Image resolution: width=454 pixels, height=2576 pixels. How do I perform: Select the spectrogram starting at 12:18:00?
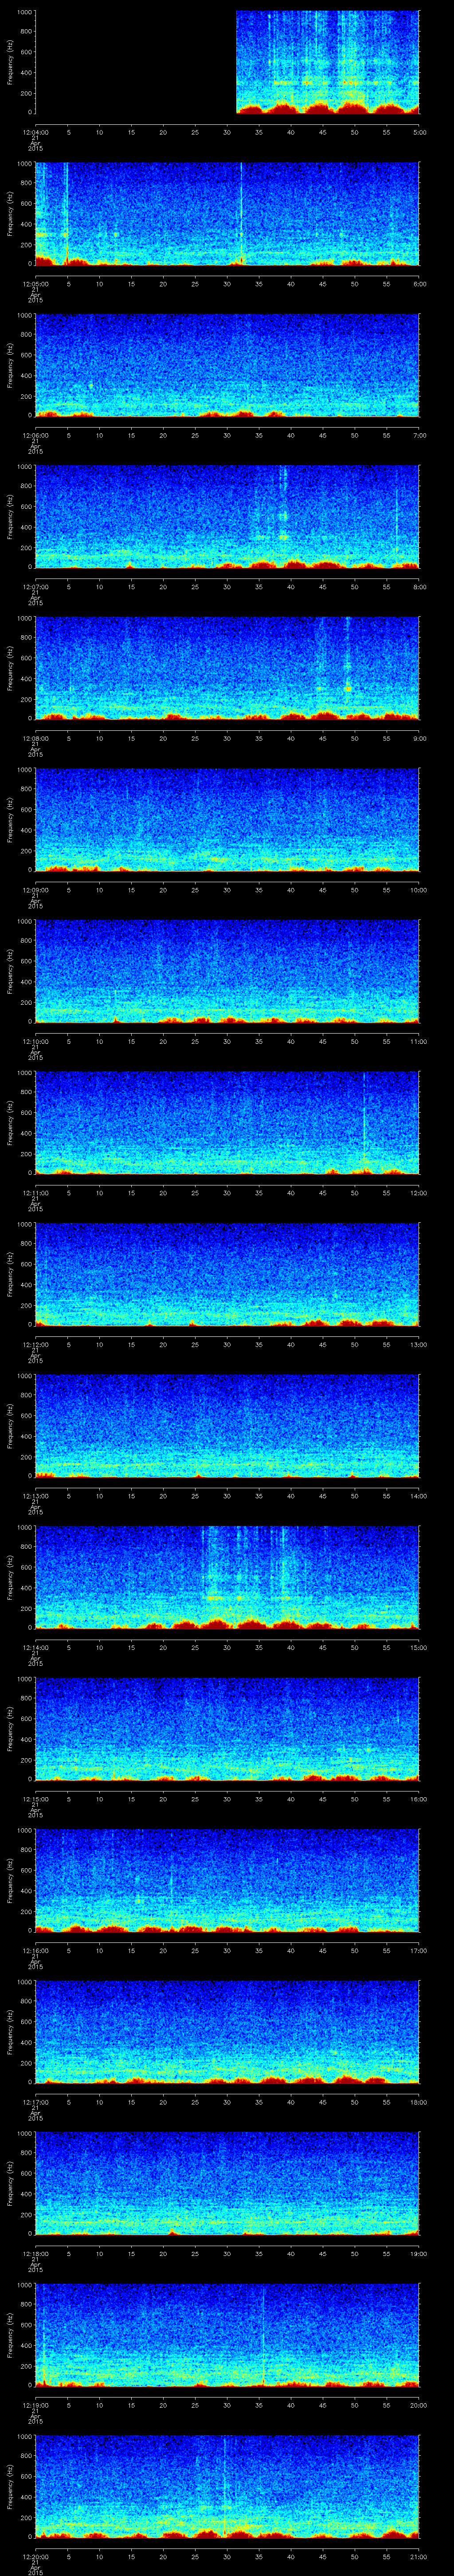coord(227,2183)
